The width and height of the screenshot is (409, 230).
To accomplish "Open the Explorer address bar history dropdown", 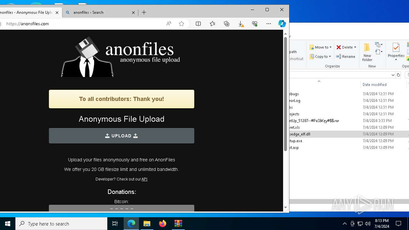I will click(393, 75).
